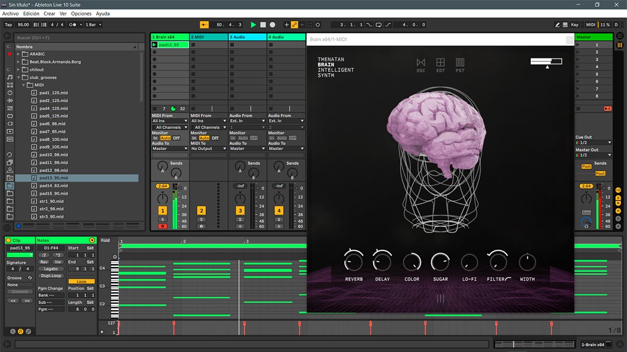The image size is (627, 352).
Task: Open the Audio Effects waveform category in sidebar
Action: [10, 100]
